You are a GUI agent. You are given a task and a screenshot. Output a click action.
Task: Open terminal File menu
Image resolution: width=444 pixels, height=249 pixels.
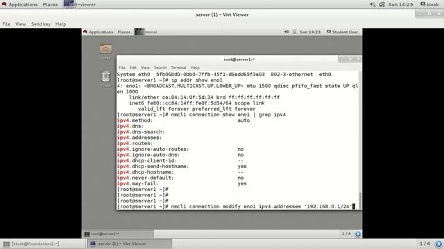(x=122, y=68)
